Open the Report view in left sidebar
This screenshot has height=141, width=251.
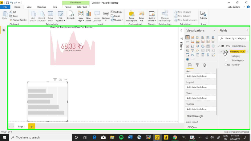(4, 30)
